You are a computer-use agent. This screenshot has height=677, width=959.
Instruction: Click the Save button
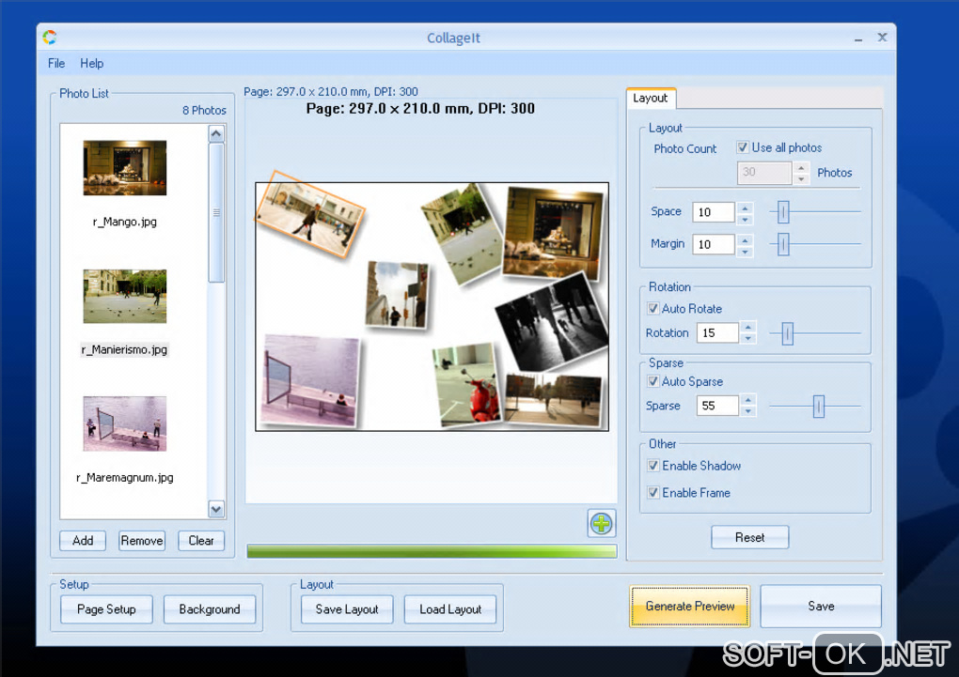pos(821,607)
